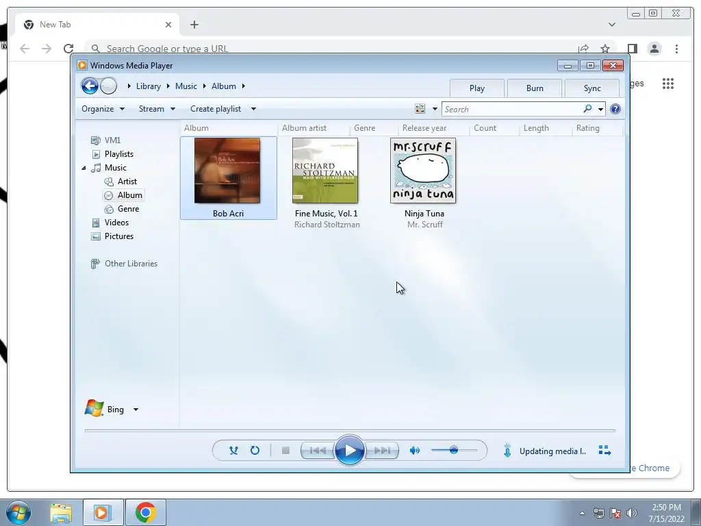Click the Stop playback button
701x526 pixels.
(285, 451)
